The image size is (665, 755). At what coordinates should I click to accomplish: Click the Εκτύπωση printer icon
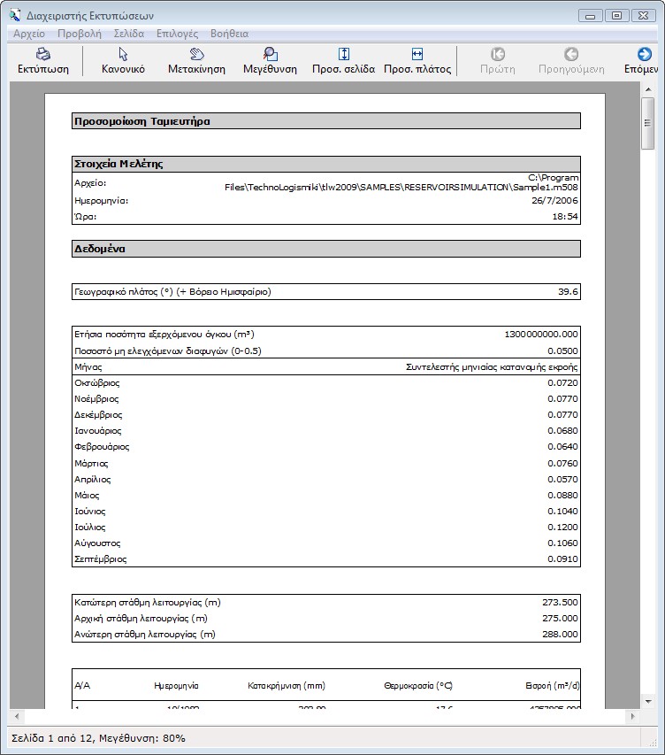[42, 55]
